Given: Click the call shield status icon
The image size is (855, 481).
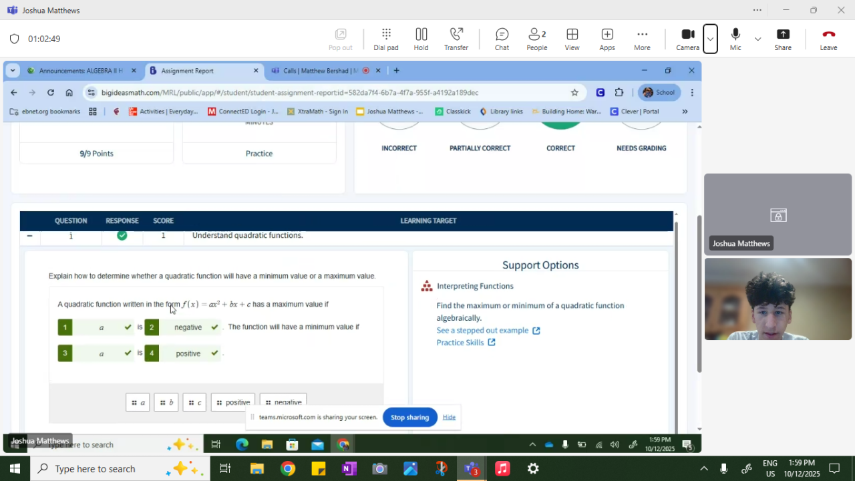Looking at the screenshot, I should 14,39.
